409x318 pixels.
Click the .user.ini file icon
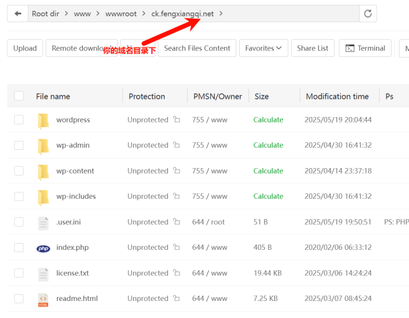43,223
